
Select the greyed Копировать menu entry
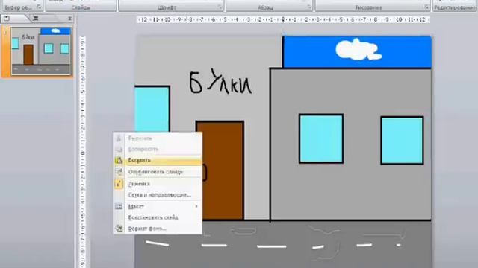coord(158,149)
